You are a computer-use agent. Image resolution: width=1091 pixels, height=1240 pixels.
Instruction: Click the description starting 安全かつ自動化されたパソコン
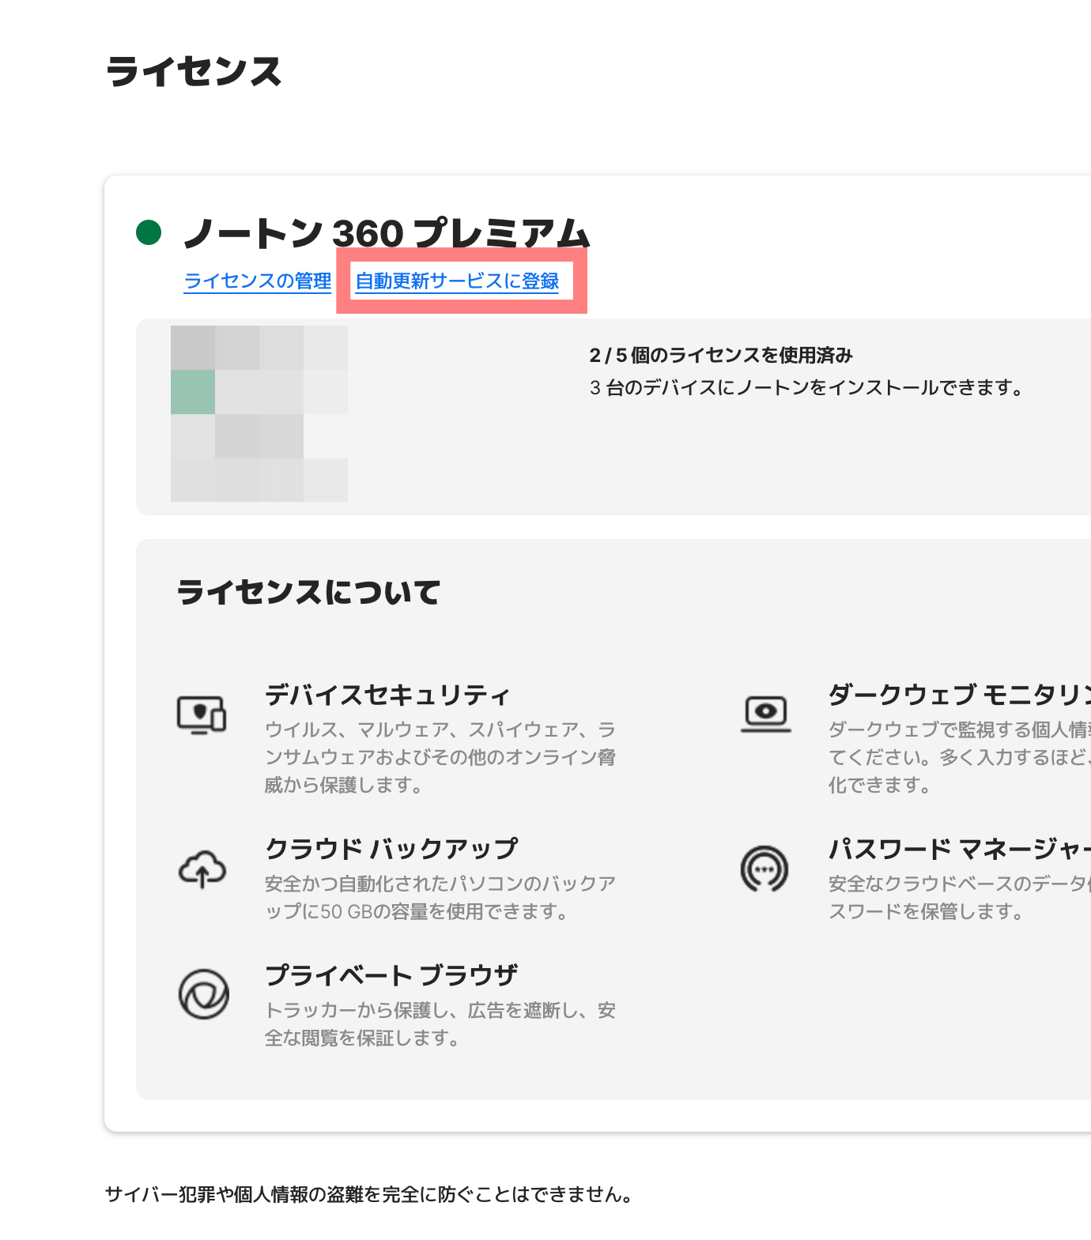pyautogui.click(x=440, y=897)
